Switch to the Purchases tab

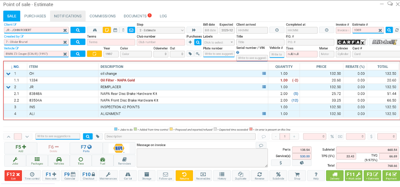(x=35, y=16)
